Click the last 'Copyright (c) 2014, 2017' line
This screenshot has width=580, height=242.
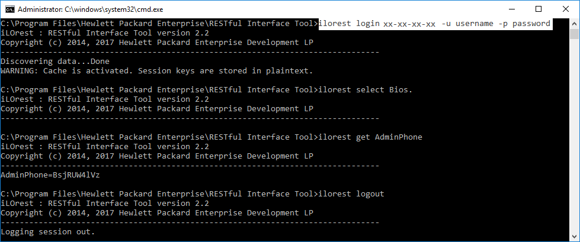[x=157, y=213]
